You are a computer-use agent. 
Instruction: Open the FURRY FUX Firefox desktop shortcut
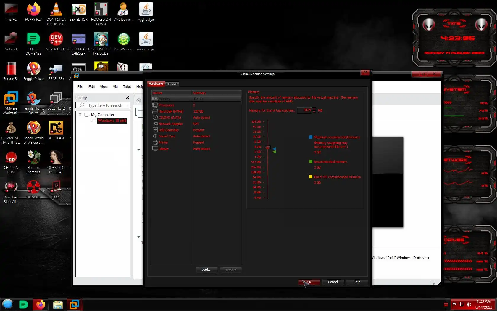click(x=34, y=12)
